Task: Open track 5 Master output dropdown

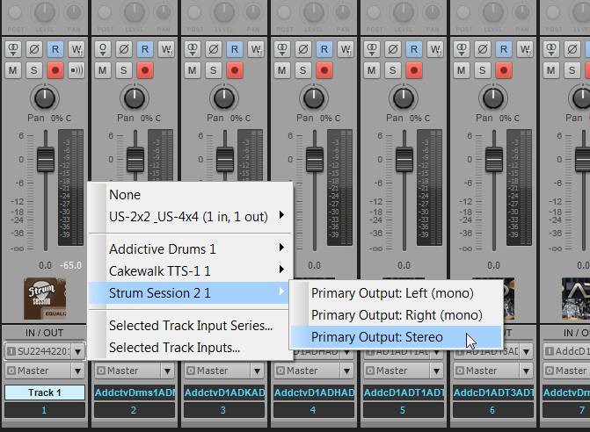Action: [436, 371]
